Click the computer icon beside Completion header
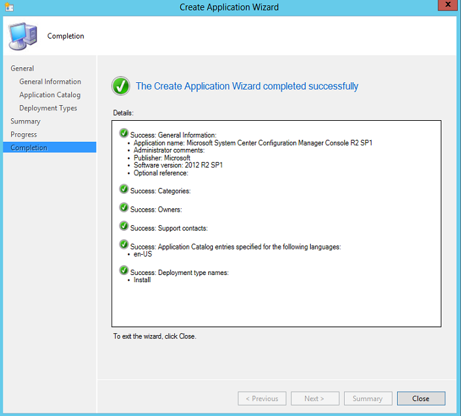Image resolution: width=461 pixels, height=416 pixels. [x=23, y=36]
